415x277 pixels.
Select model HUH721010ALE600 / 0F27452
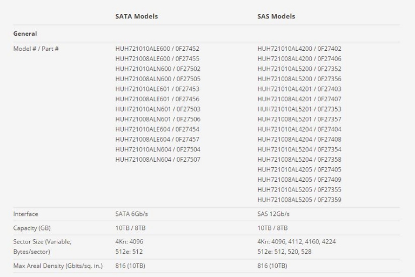click(x=157, y=49)
